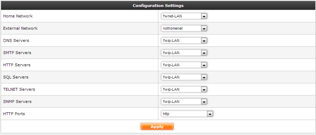Viewport: 316px width, 135px height.
Task: Open the HTTP Ports dropdown
Action: (x=187, y=114)
